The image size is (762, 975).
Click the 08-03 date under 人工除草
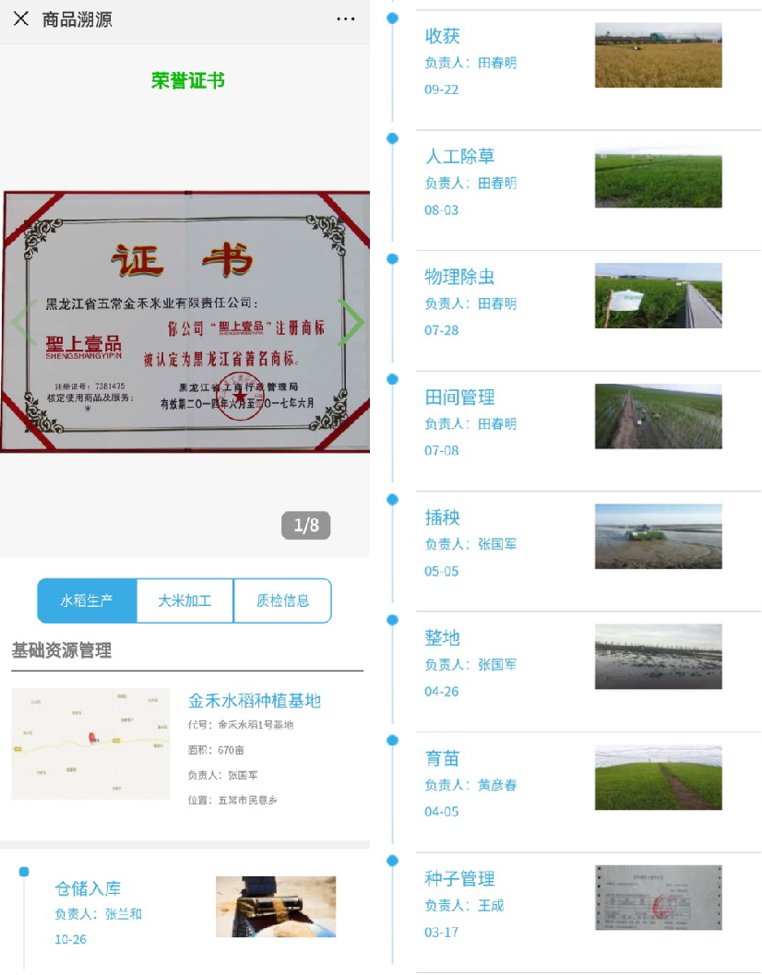click(442, 210)
